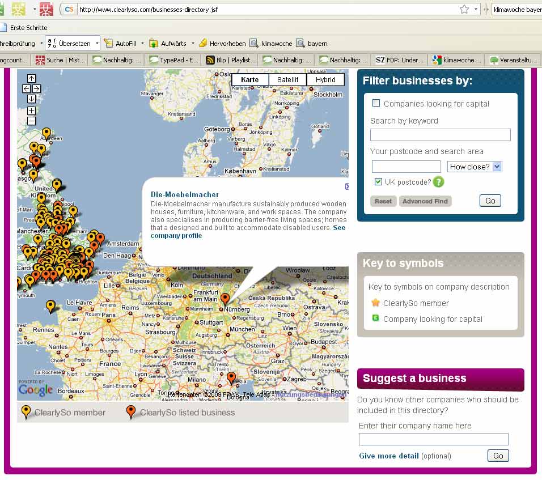Screen dimensions: 542x480
Task: Click the Aufwärts toolbar button
Action: [x=169, y=44]
